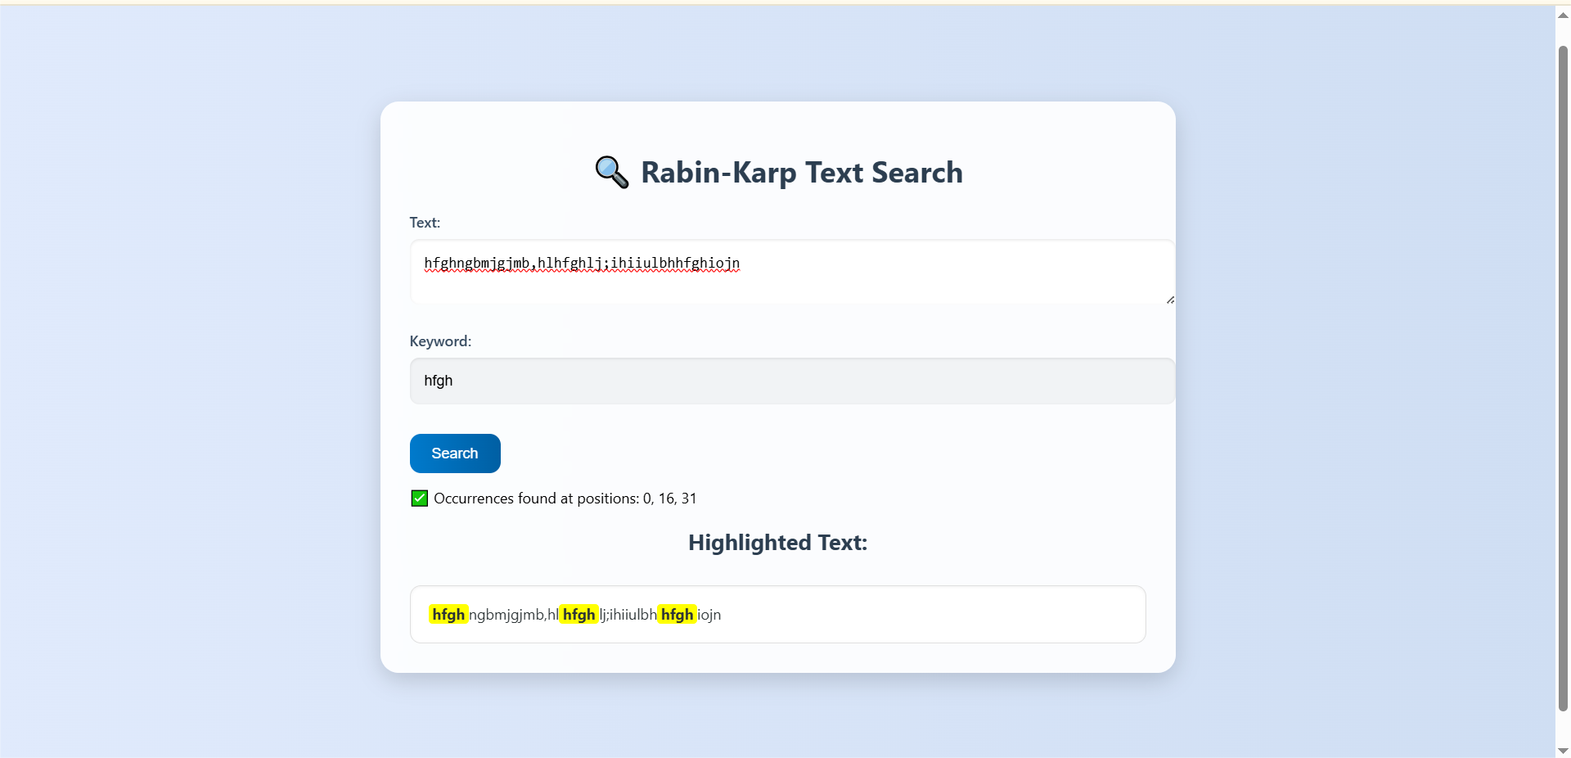Click the unhighlighted lj;ihiiulbh text segment
Image resolution: width=1571 pixels, height=758 pixels.
pyautogui.click(x=628, y=615)
